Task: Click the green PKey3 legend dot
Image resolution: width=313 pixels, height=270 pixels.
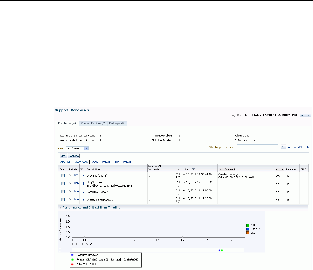Action: [x=72, y=259]
